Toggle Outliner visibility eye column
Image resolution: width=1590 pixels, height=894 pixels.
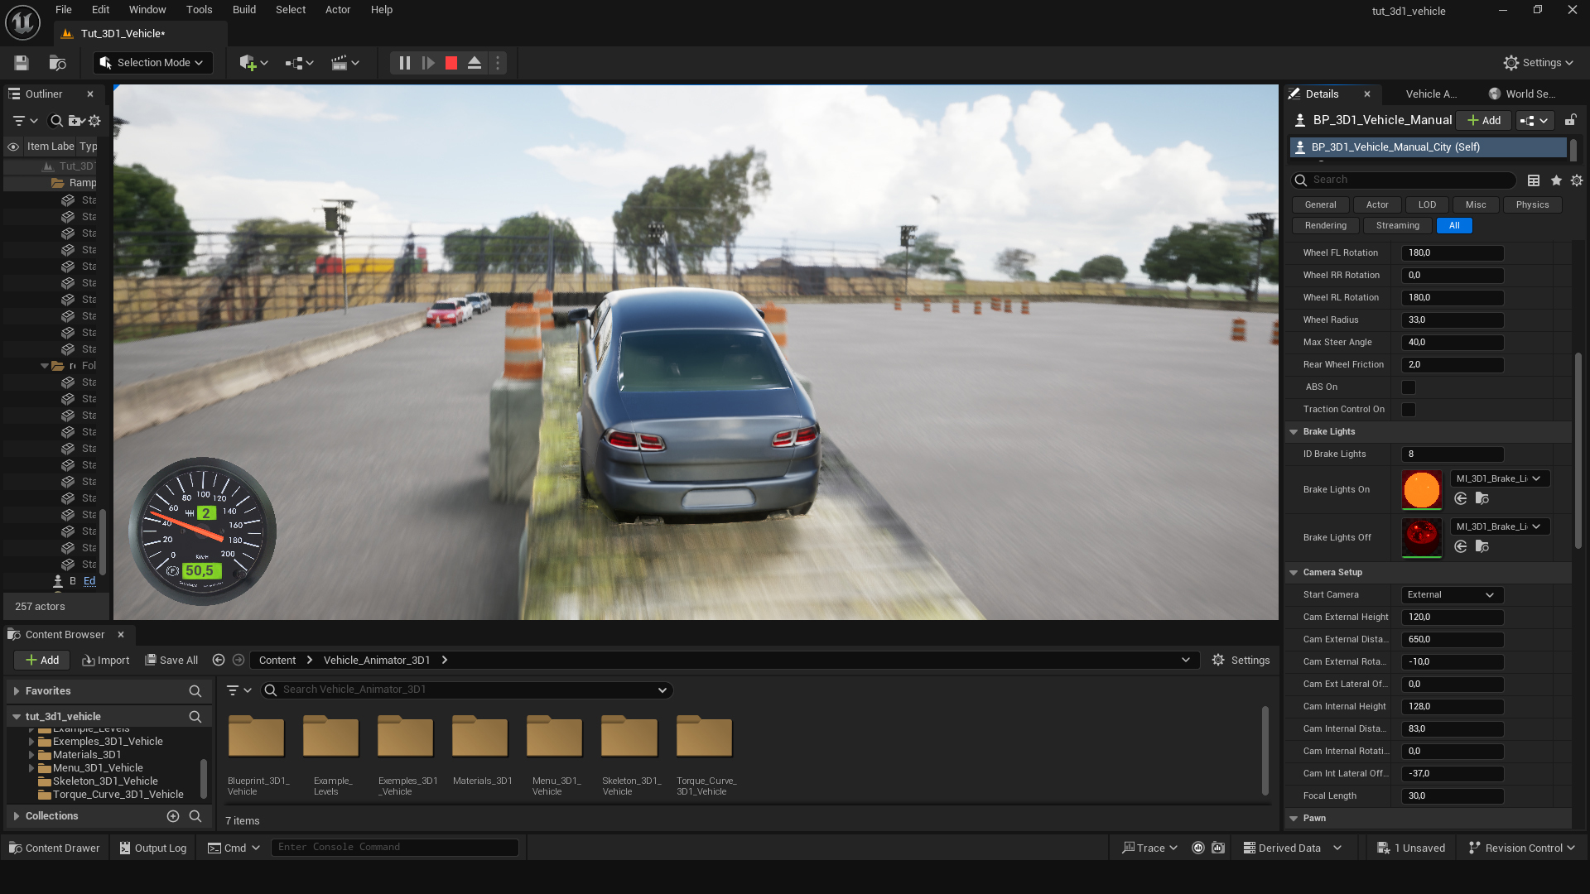13,147
